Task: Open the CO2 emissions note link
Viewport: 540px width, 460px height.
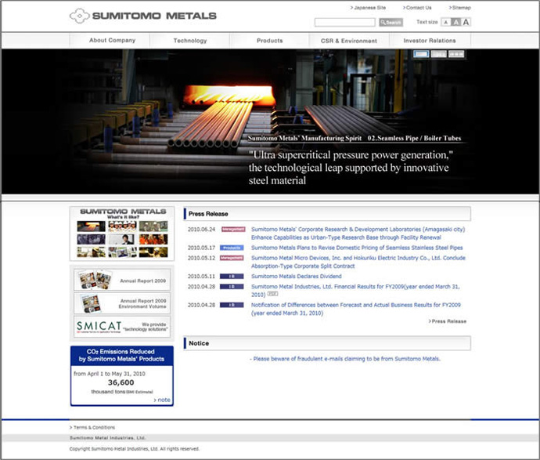Action: (162, 400)
